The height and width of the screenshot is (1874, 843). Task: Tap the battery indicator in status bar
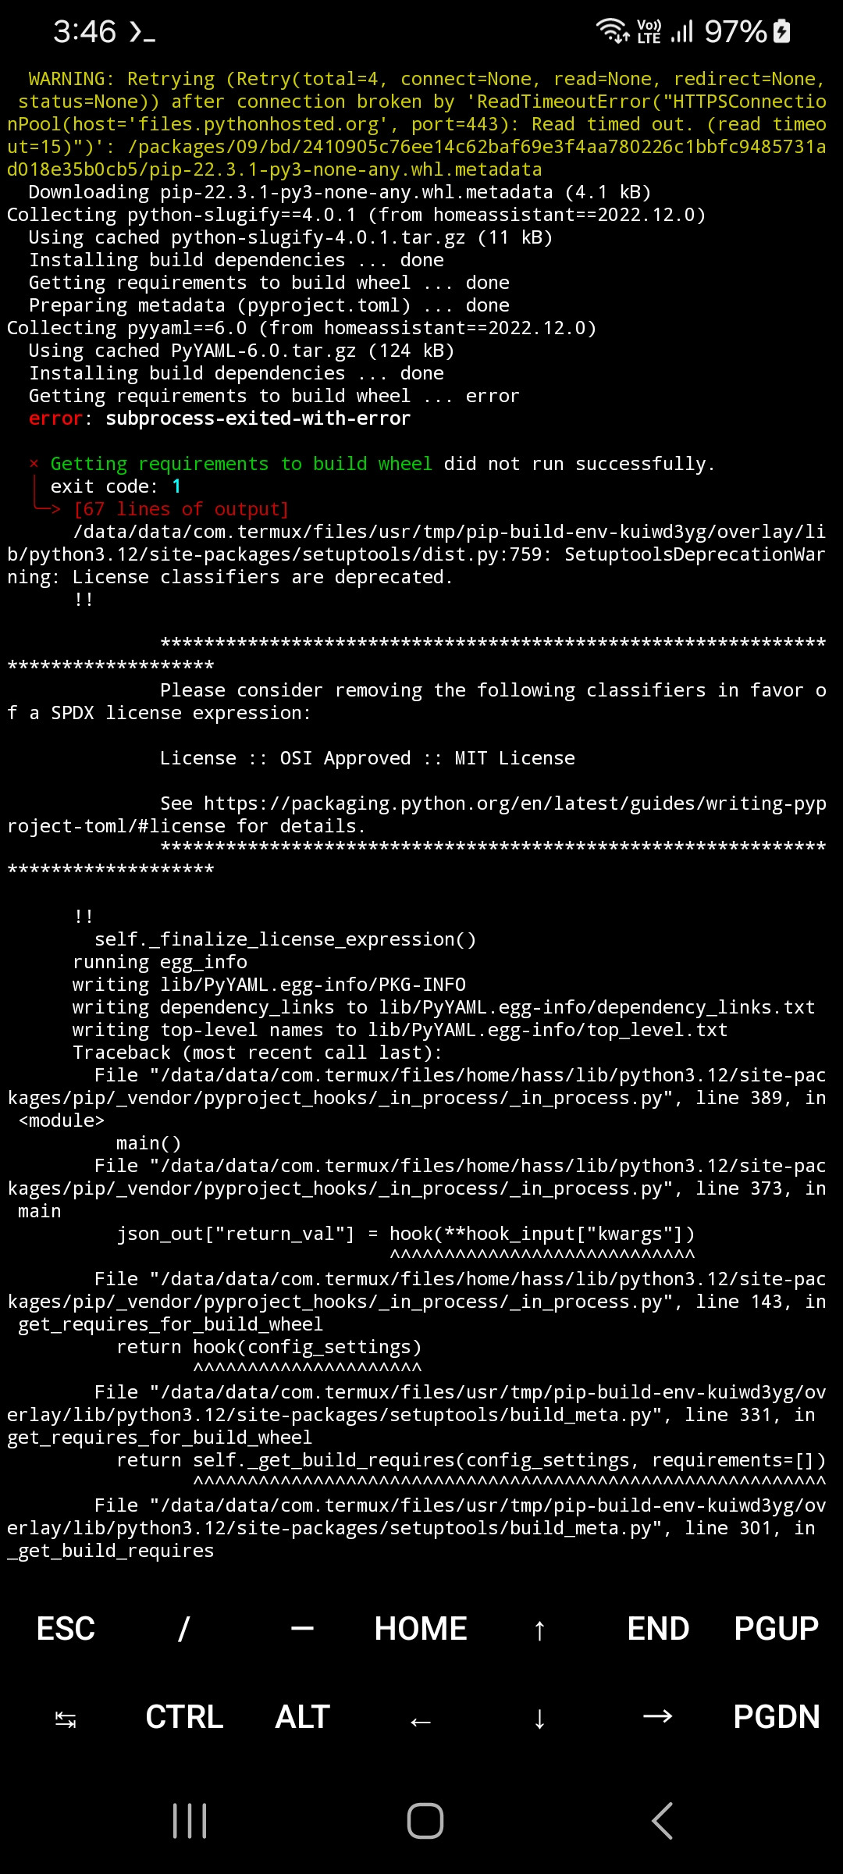pyautogui.click(x=781, y=31)
